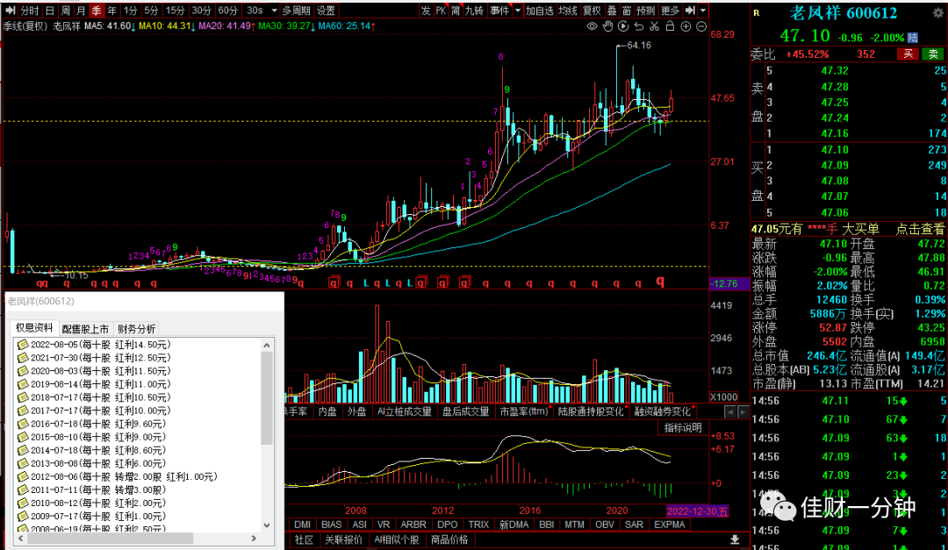Click the green 卖 sell icon

933,54
